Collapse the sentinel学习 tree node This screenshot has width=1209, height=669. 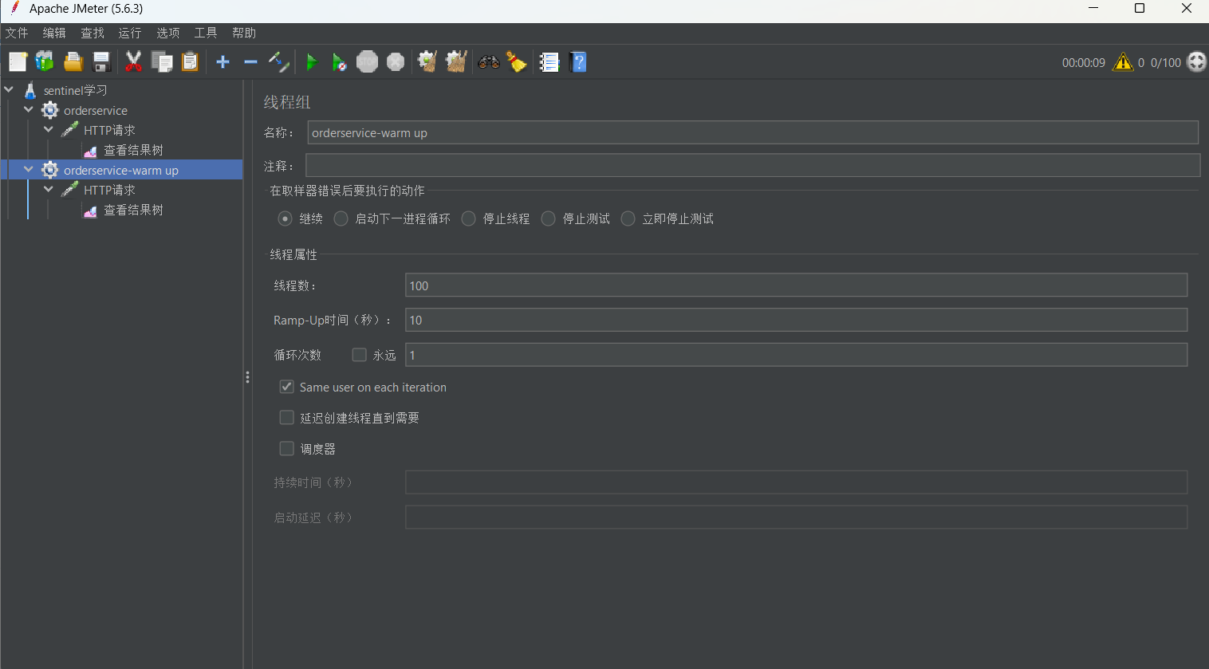pos(9,89)
